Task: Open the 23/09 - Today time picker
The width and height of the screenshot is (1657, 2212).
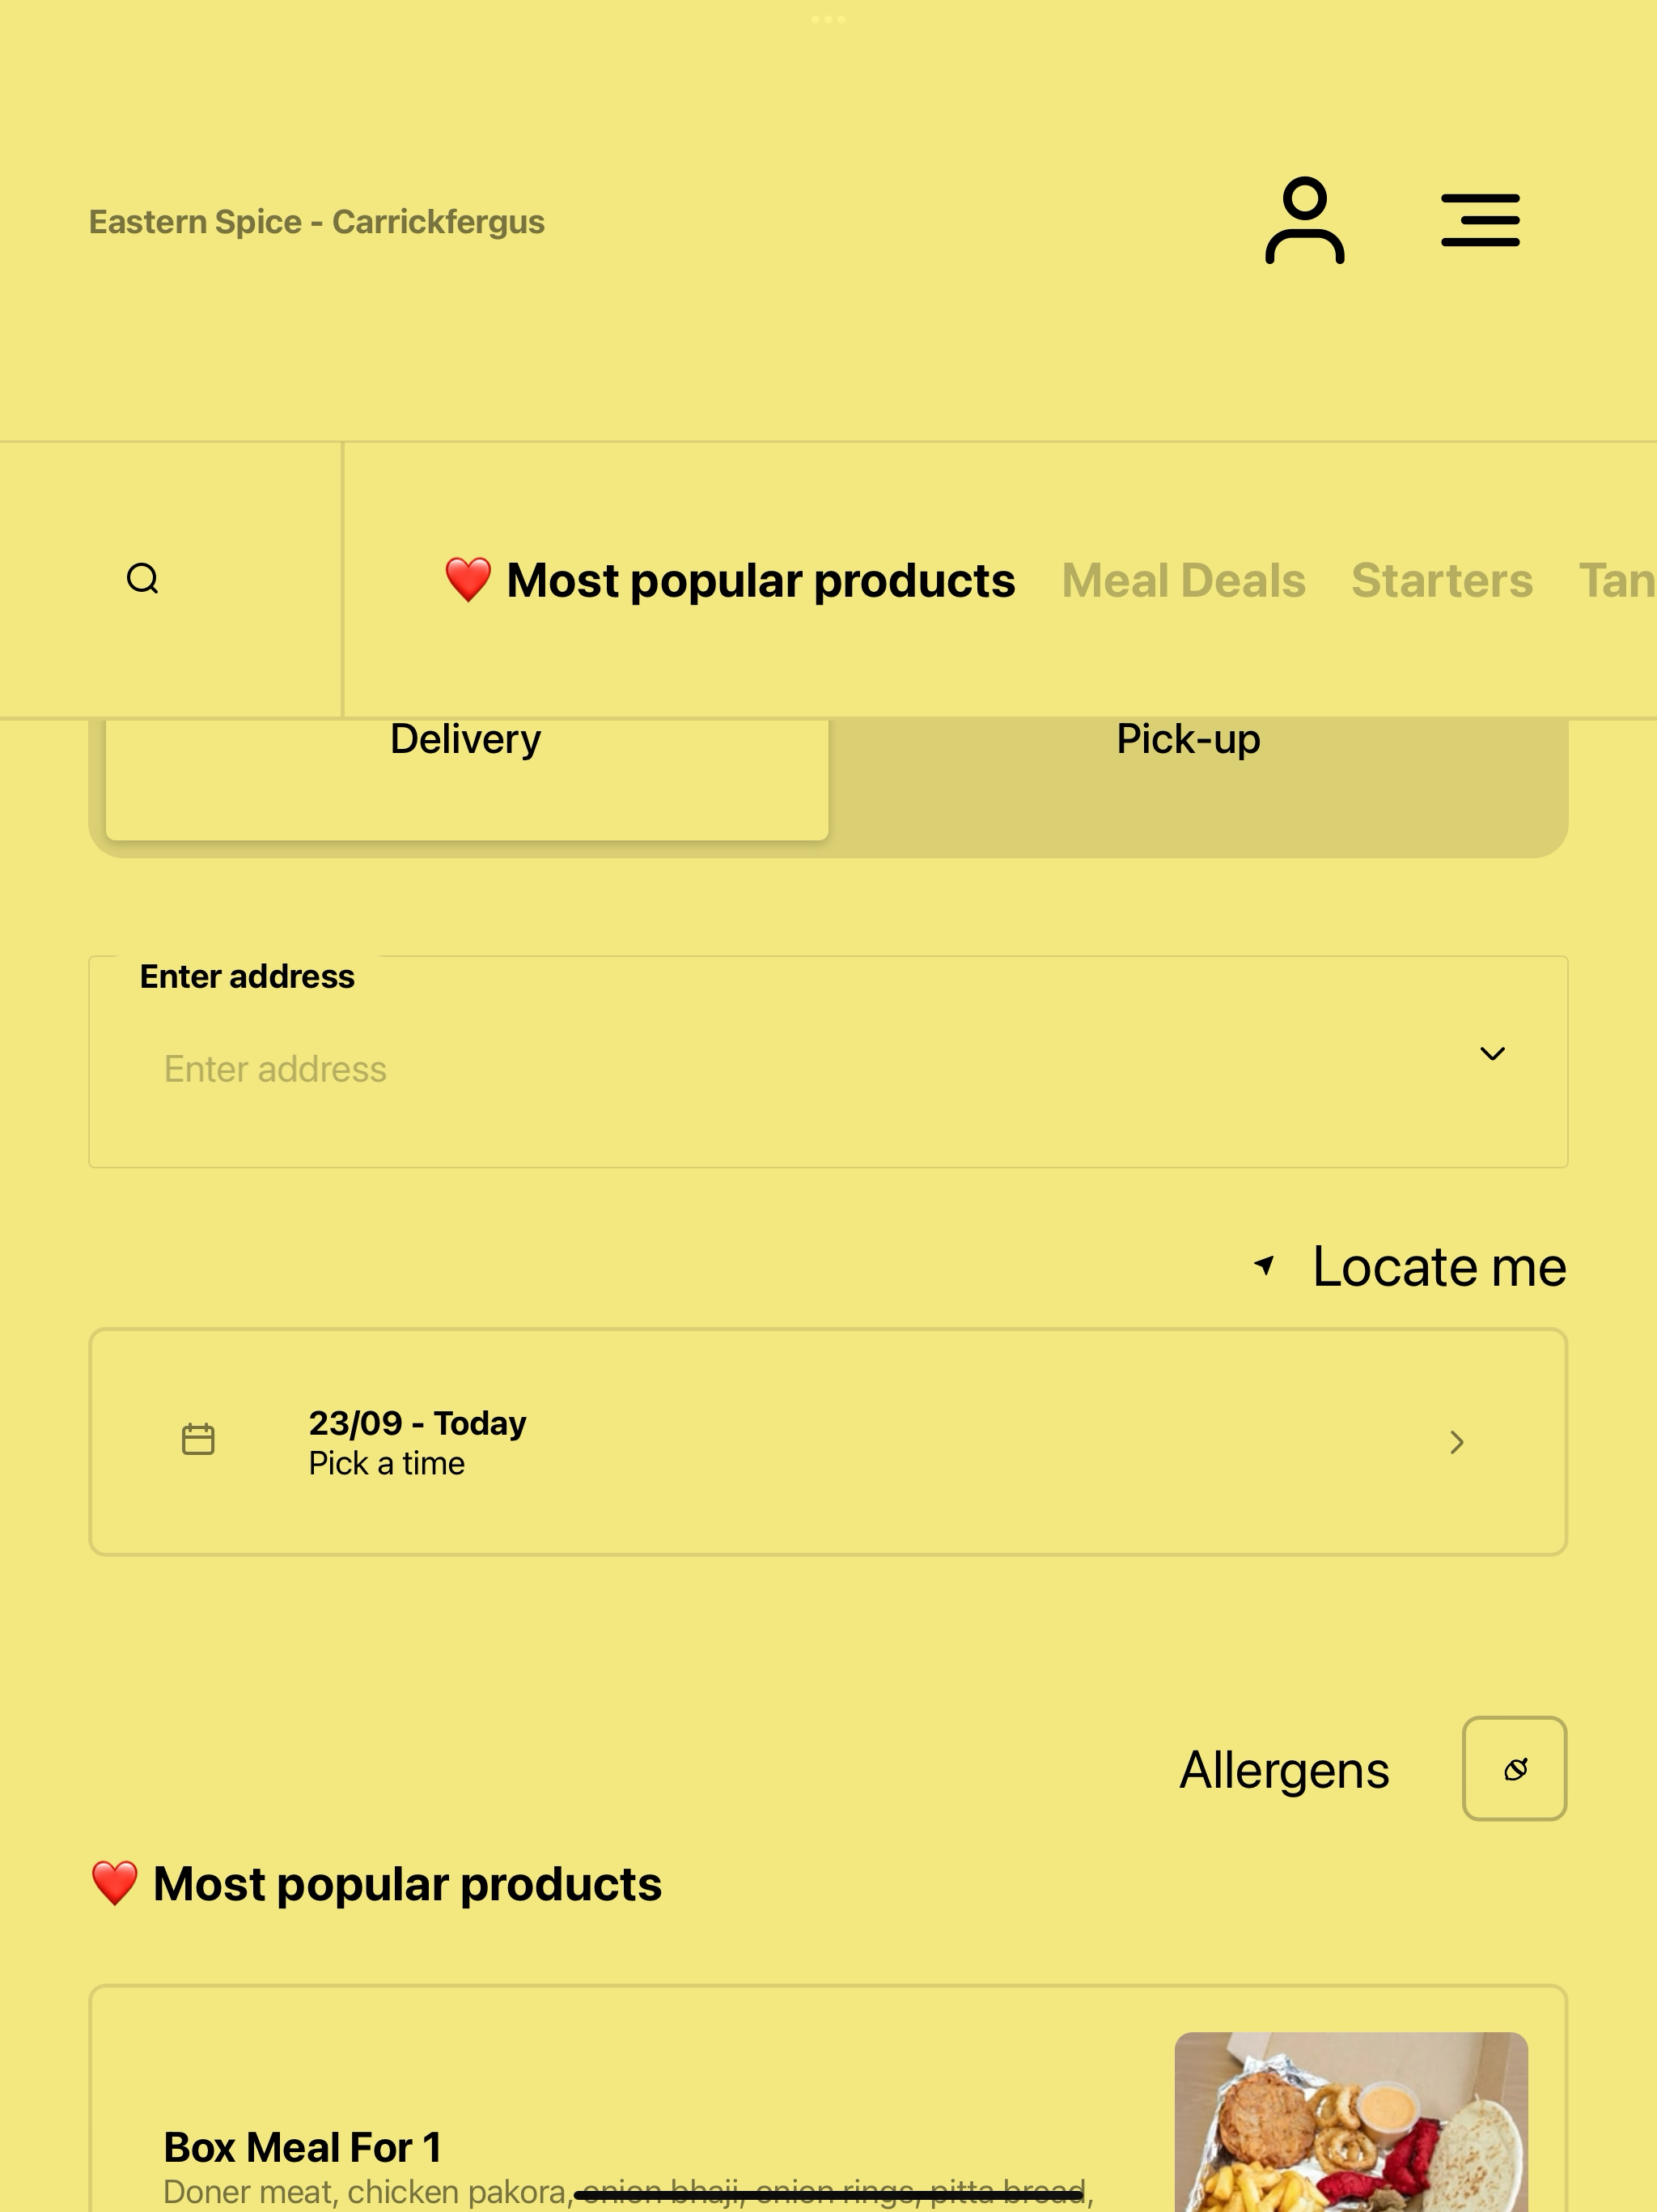Action: pyautogui.click(x=828, y=1441)
